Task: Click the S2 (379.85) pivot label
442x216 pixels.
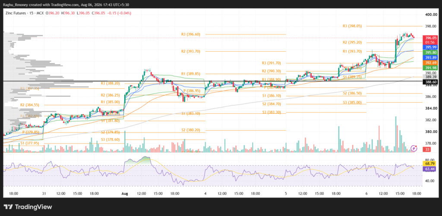Action: coord(110,132)
